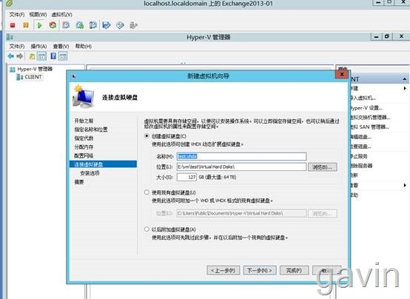Go to the 摘要 wizard step
Screen dimensions: 410x299
(79, 182)
